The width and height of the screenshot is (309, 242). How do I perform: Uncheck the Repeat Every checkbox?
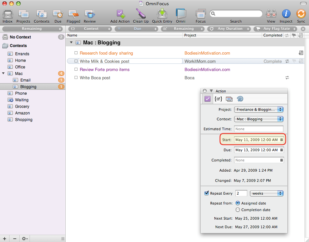tap(207, 193)
